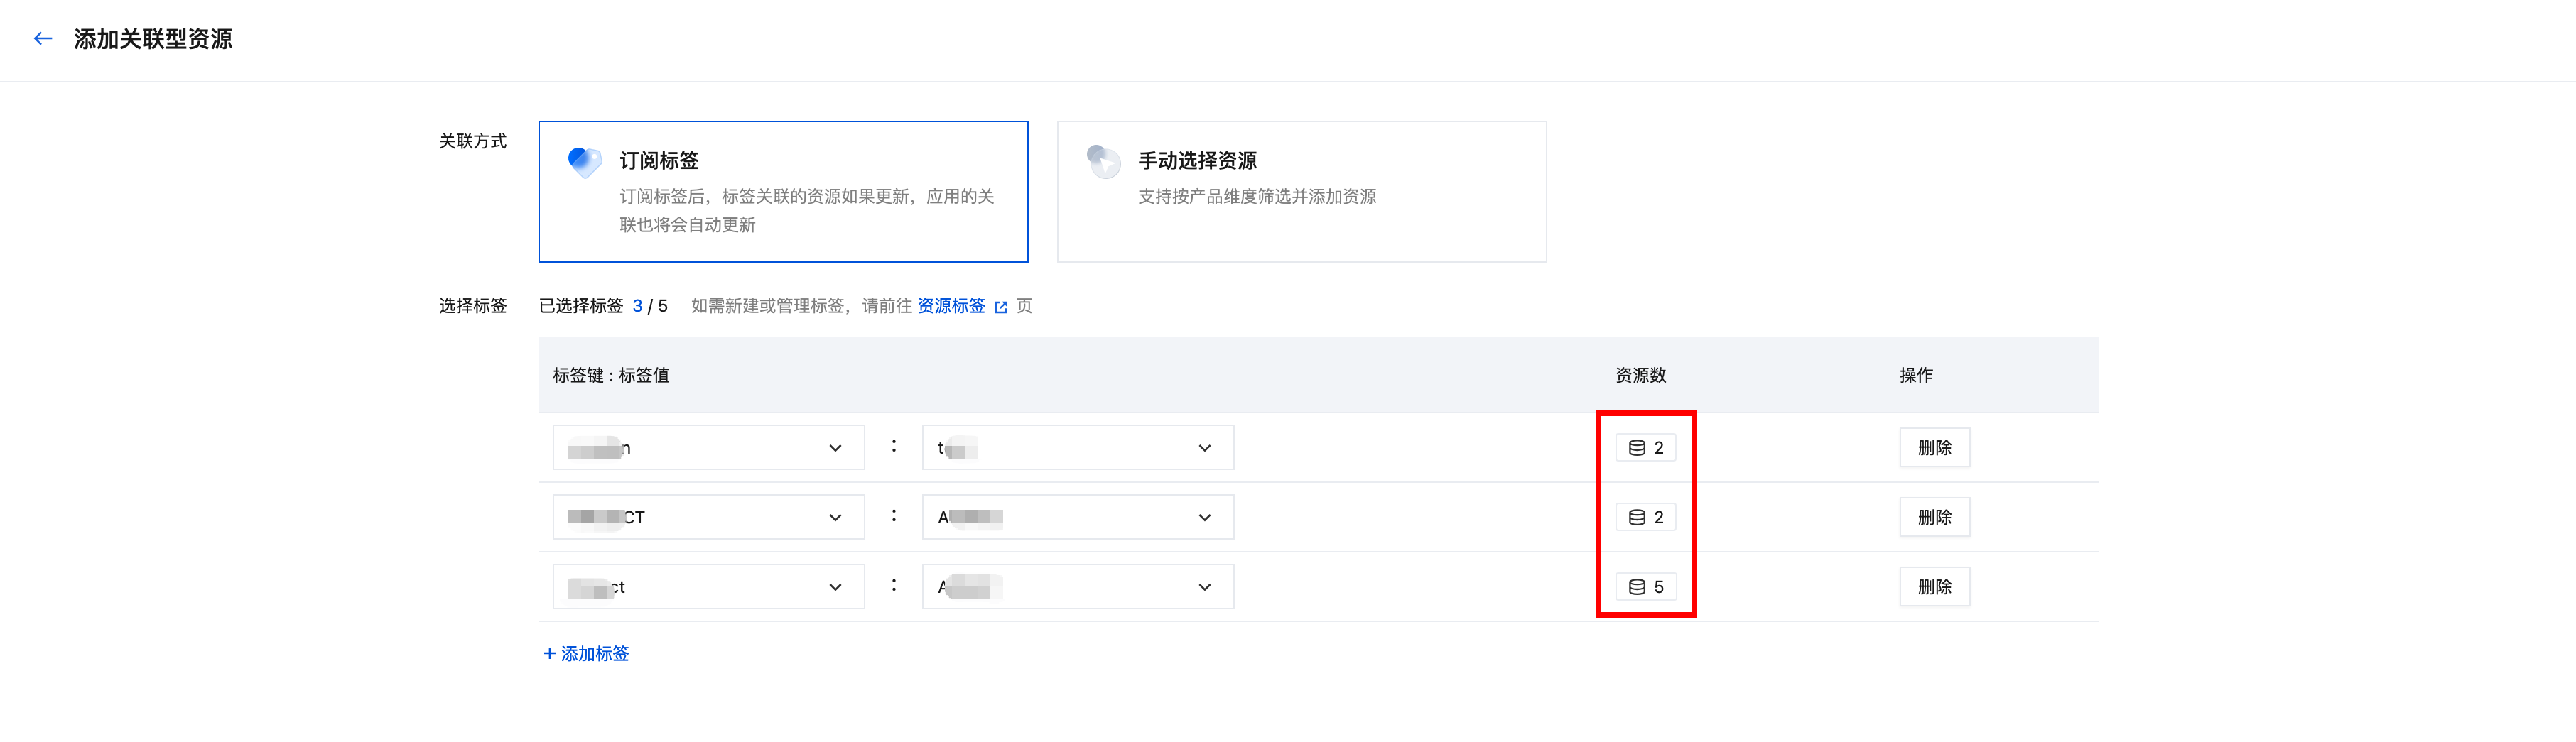2576x742 pixels.
Task: Select the 订阅标签 association option card
Action: coord(783,192)
